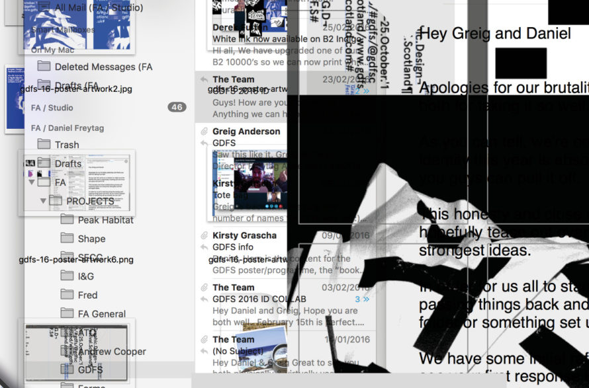Image resolution: width=589 pixels, height=388 pixels.
Task: Open the Deleted Messages mailbox
Action: (x=104, y=67)
